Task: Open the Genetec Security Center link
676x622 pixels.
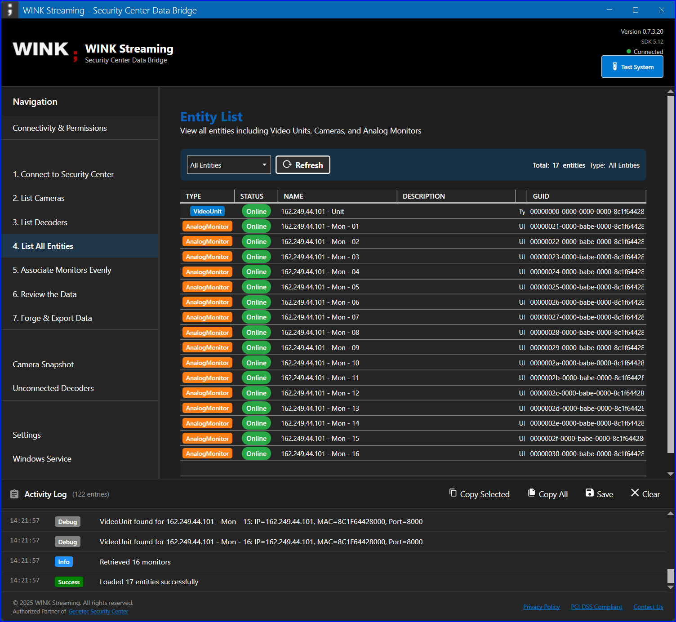Action: coord(98,612)
